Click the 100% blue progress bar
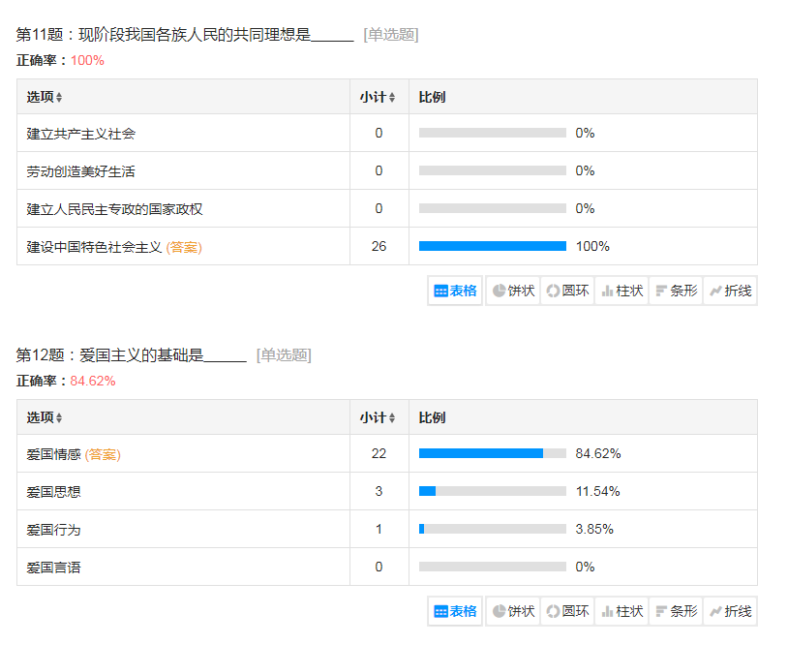Screen dimensions: 788x645 (x=492, y=246)
